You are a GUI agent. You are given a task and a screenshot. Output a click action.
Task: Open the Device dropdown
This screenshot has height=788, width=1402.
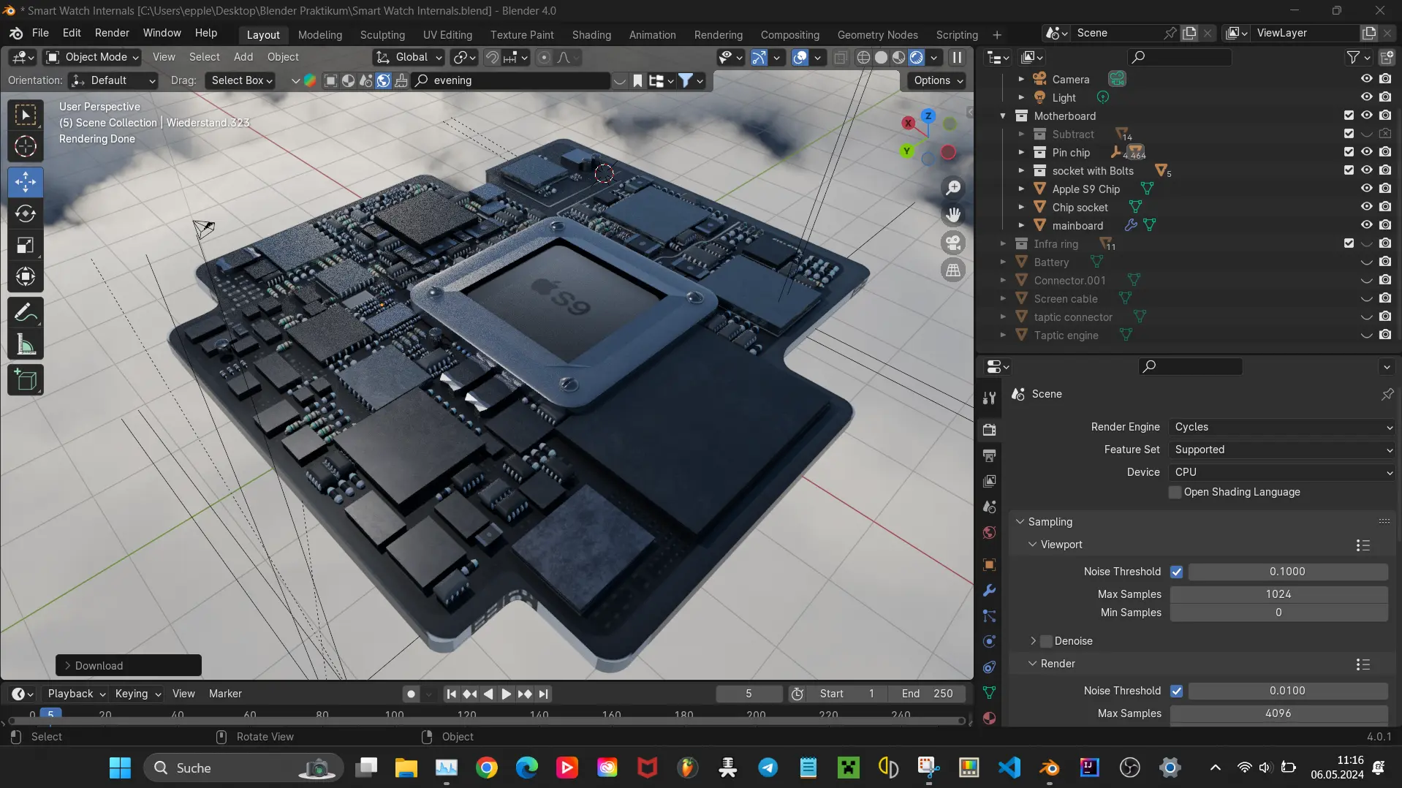coord(1281,472)
